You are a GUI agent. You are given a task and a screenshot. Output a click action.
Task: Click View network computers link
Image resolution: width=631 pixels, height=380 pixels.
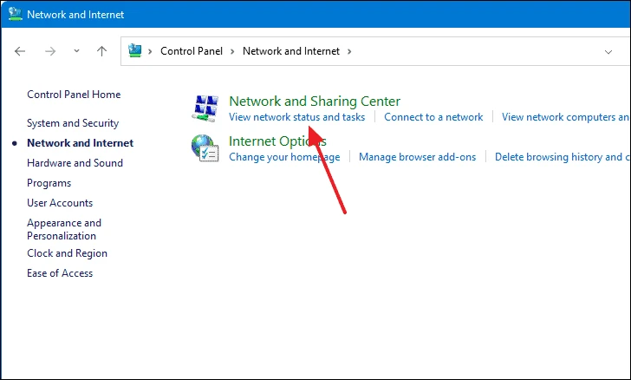point(566,117)
